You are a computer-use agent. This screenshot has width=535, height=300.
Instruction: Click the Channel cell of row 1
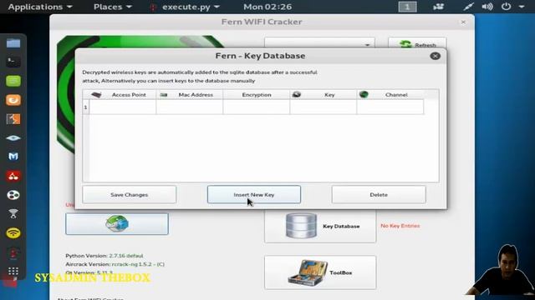(x=390, y=107)
